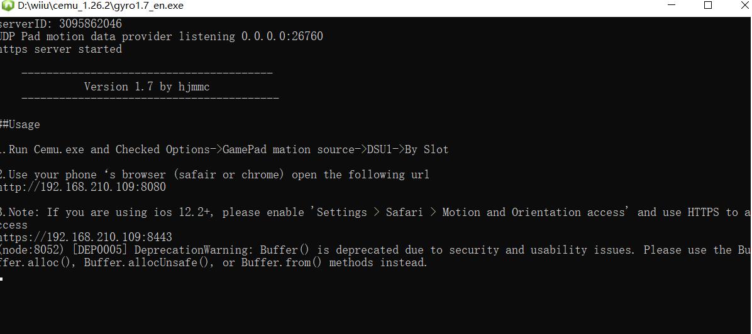Maximize the console window

click(708, 6)
